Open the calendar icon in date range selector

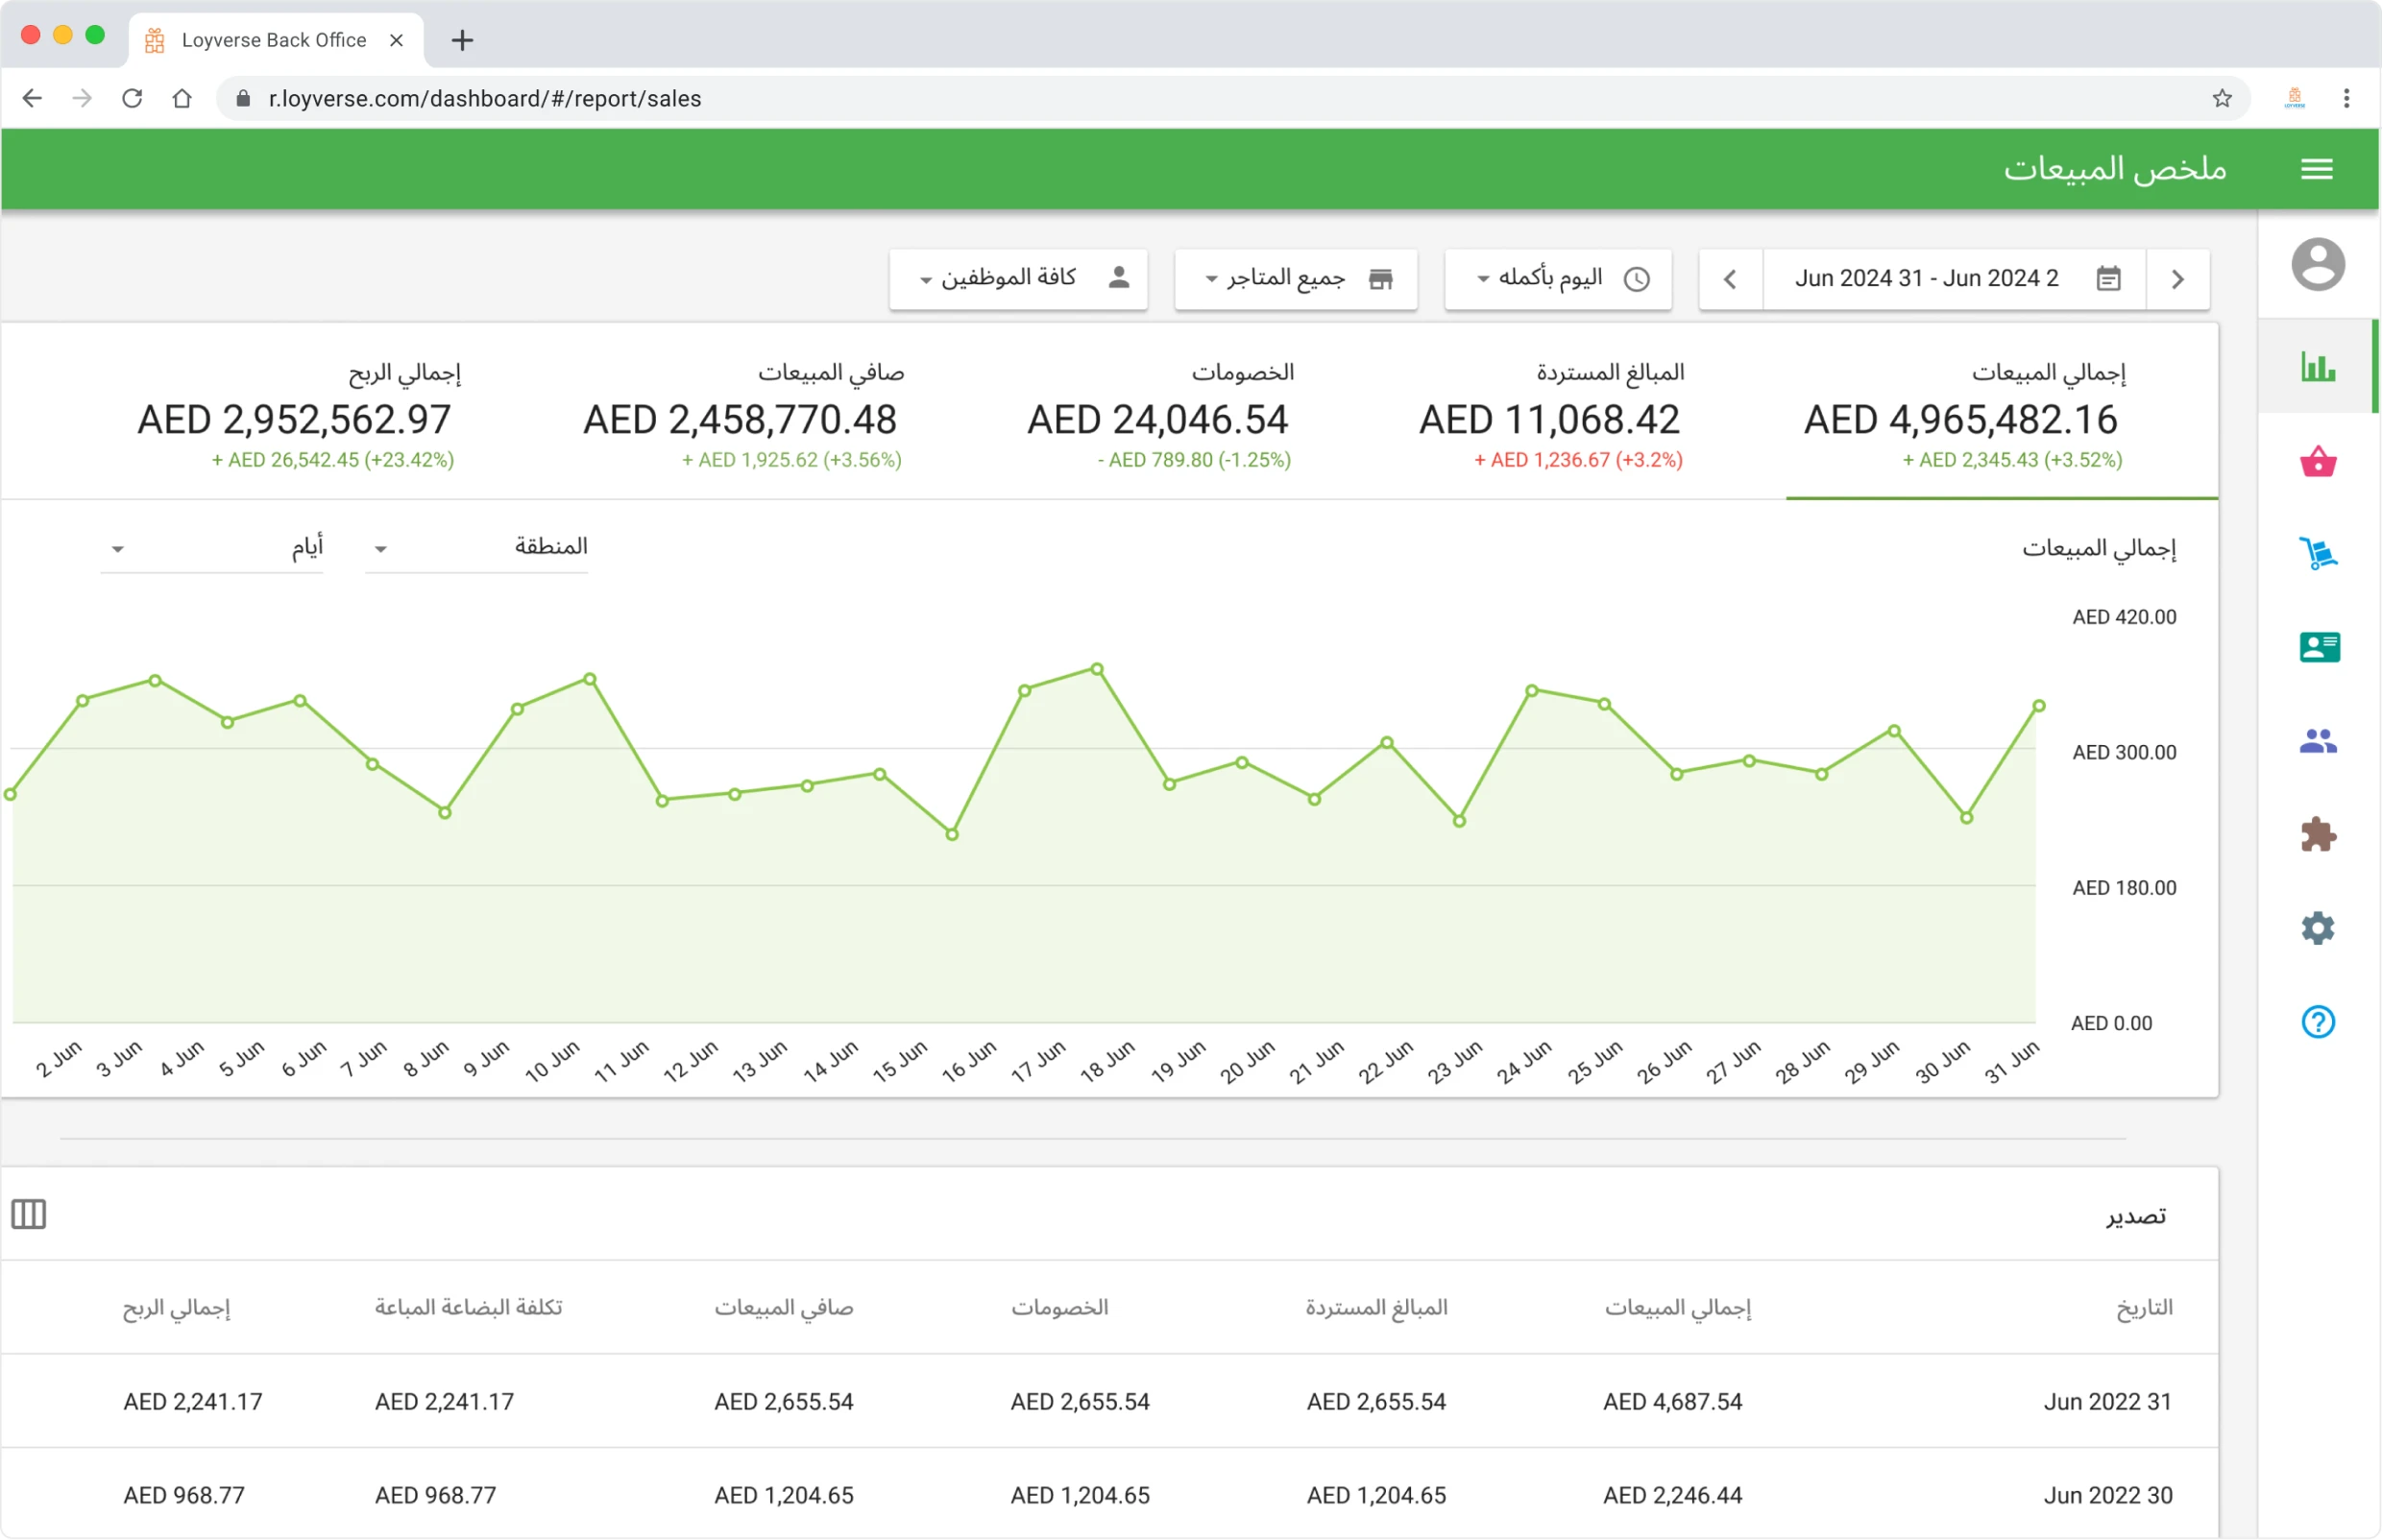[2111, 278]
